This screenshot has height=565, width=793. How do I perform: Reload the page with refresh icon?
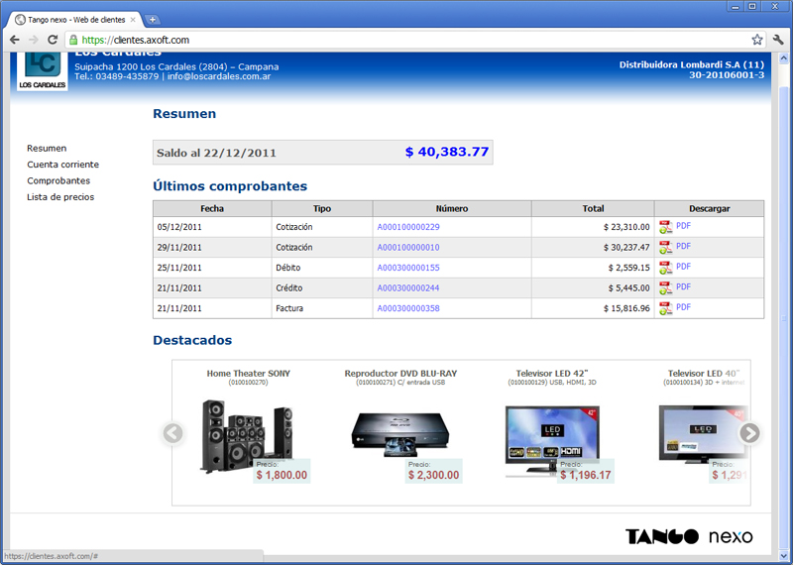(x=53, y=40)
